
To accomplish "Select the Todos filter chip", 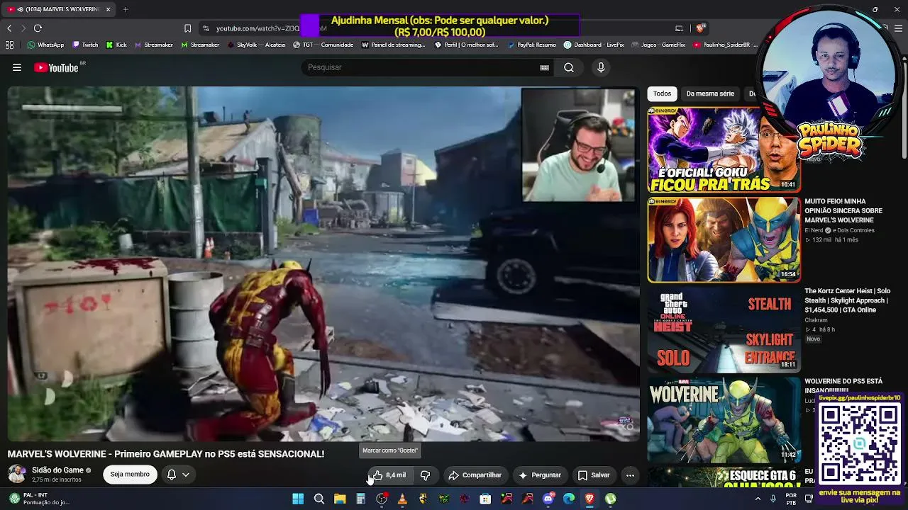I will (x=662, y=93).
